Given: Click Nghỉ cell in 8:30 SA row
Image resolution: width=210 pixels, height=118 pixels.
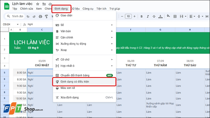Looking at the screenshot, I should click(x=40, y=79).
